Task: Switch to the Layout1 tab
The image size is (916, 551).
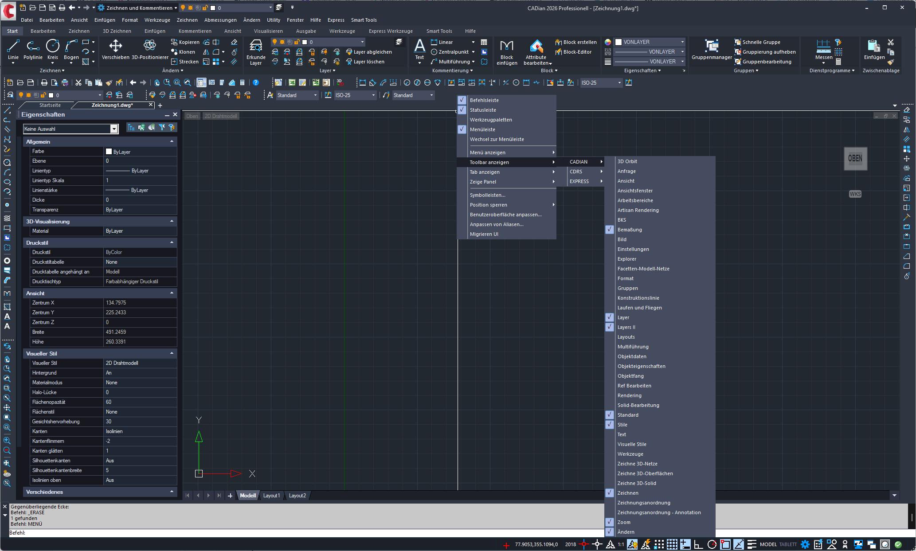Action: 271,496
